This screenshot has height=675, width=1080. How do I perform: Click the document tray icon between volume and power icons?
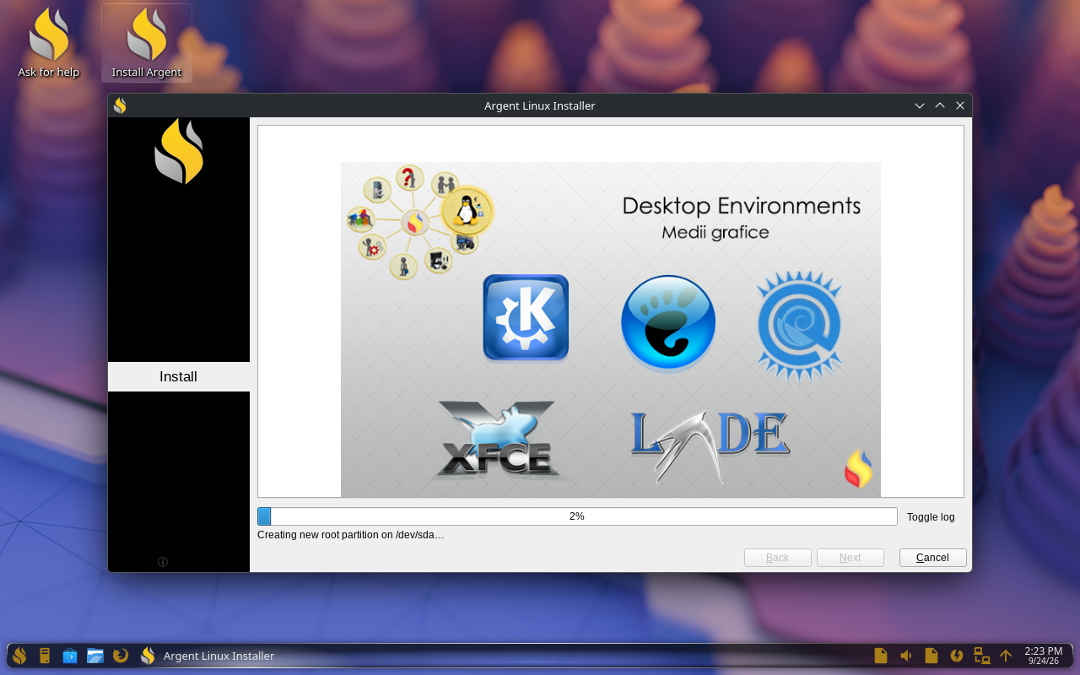(931, 656)
